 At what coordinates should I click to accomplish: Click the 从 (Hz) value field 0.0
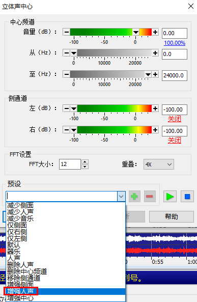pos(175,54)
